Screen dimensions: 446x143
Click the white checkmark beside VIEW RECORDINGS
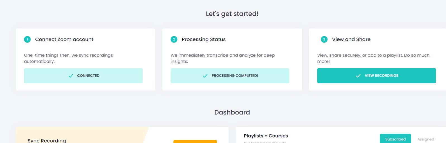(x=358, y=76)
